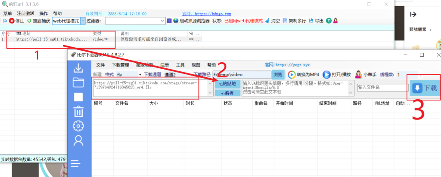Select the tiktokcdn URL row in 疯狂url list

point(101,39)
